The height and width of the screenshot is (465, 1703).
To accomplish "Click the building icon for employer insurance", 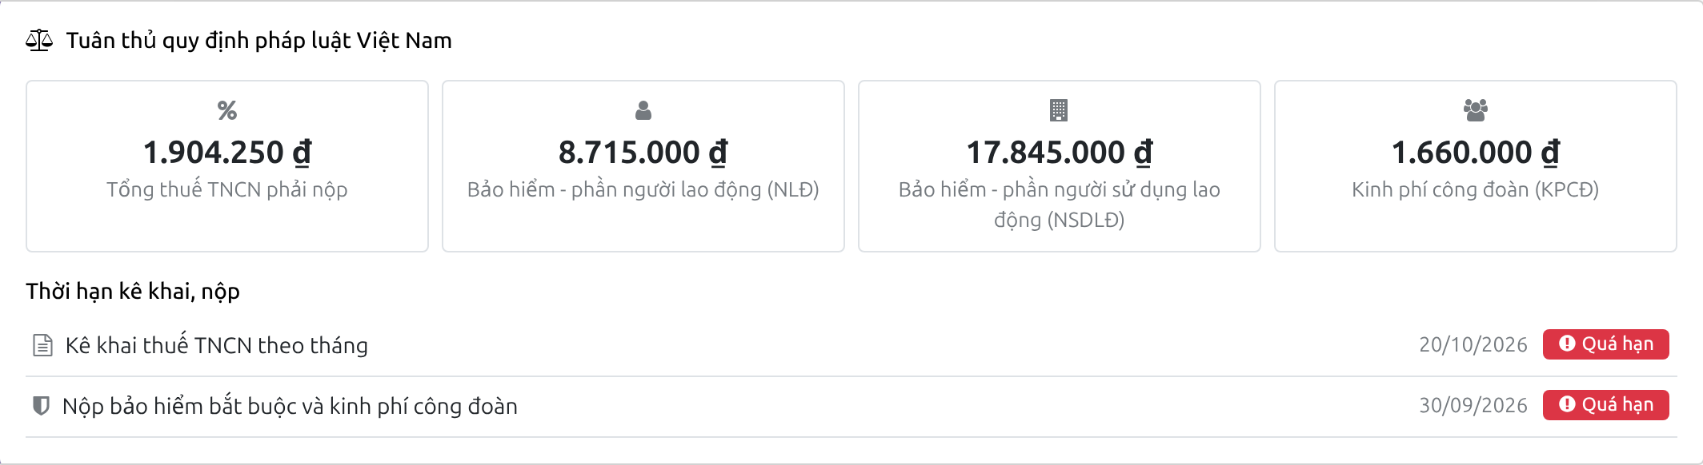I will (x=1059, y=110).
